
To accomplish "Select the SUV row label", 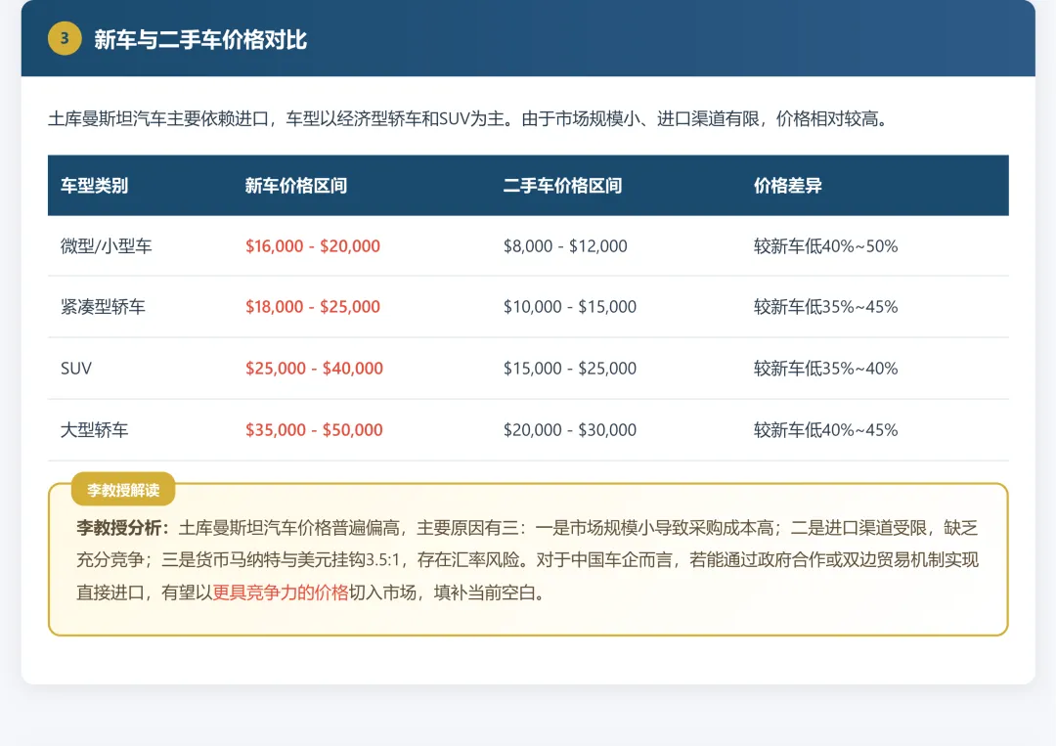I will pos(75,368).
